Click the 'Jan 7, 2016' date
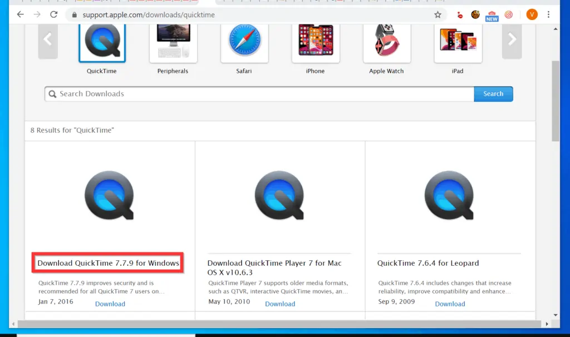Image resolution: width=570 pixels, height=337 pixels. 56,302
